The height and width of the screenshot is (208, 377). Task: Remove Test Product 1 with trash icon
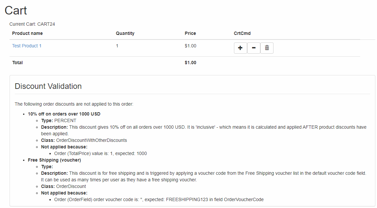tap(267, 48)
